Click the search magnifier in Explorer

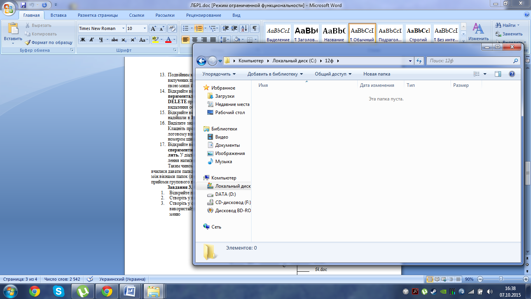(515, 61)
